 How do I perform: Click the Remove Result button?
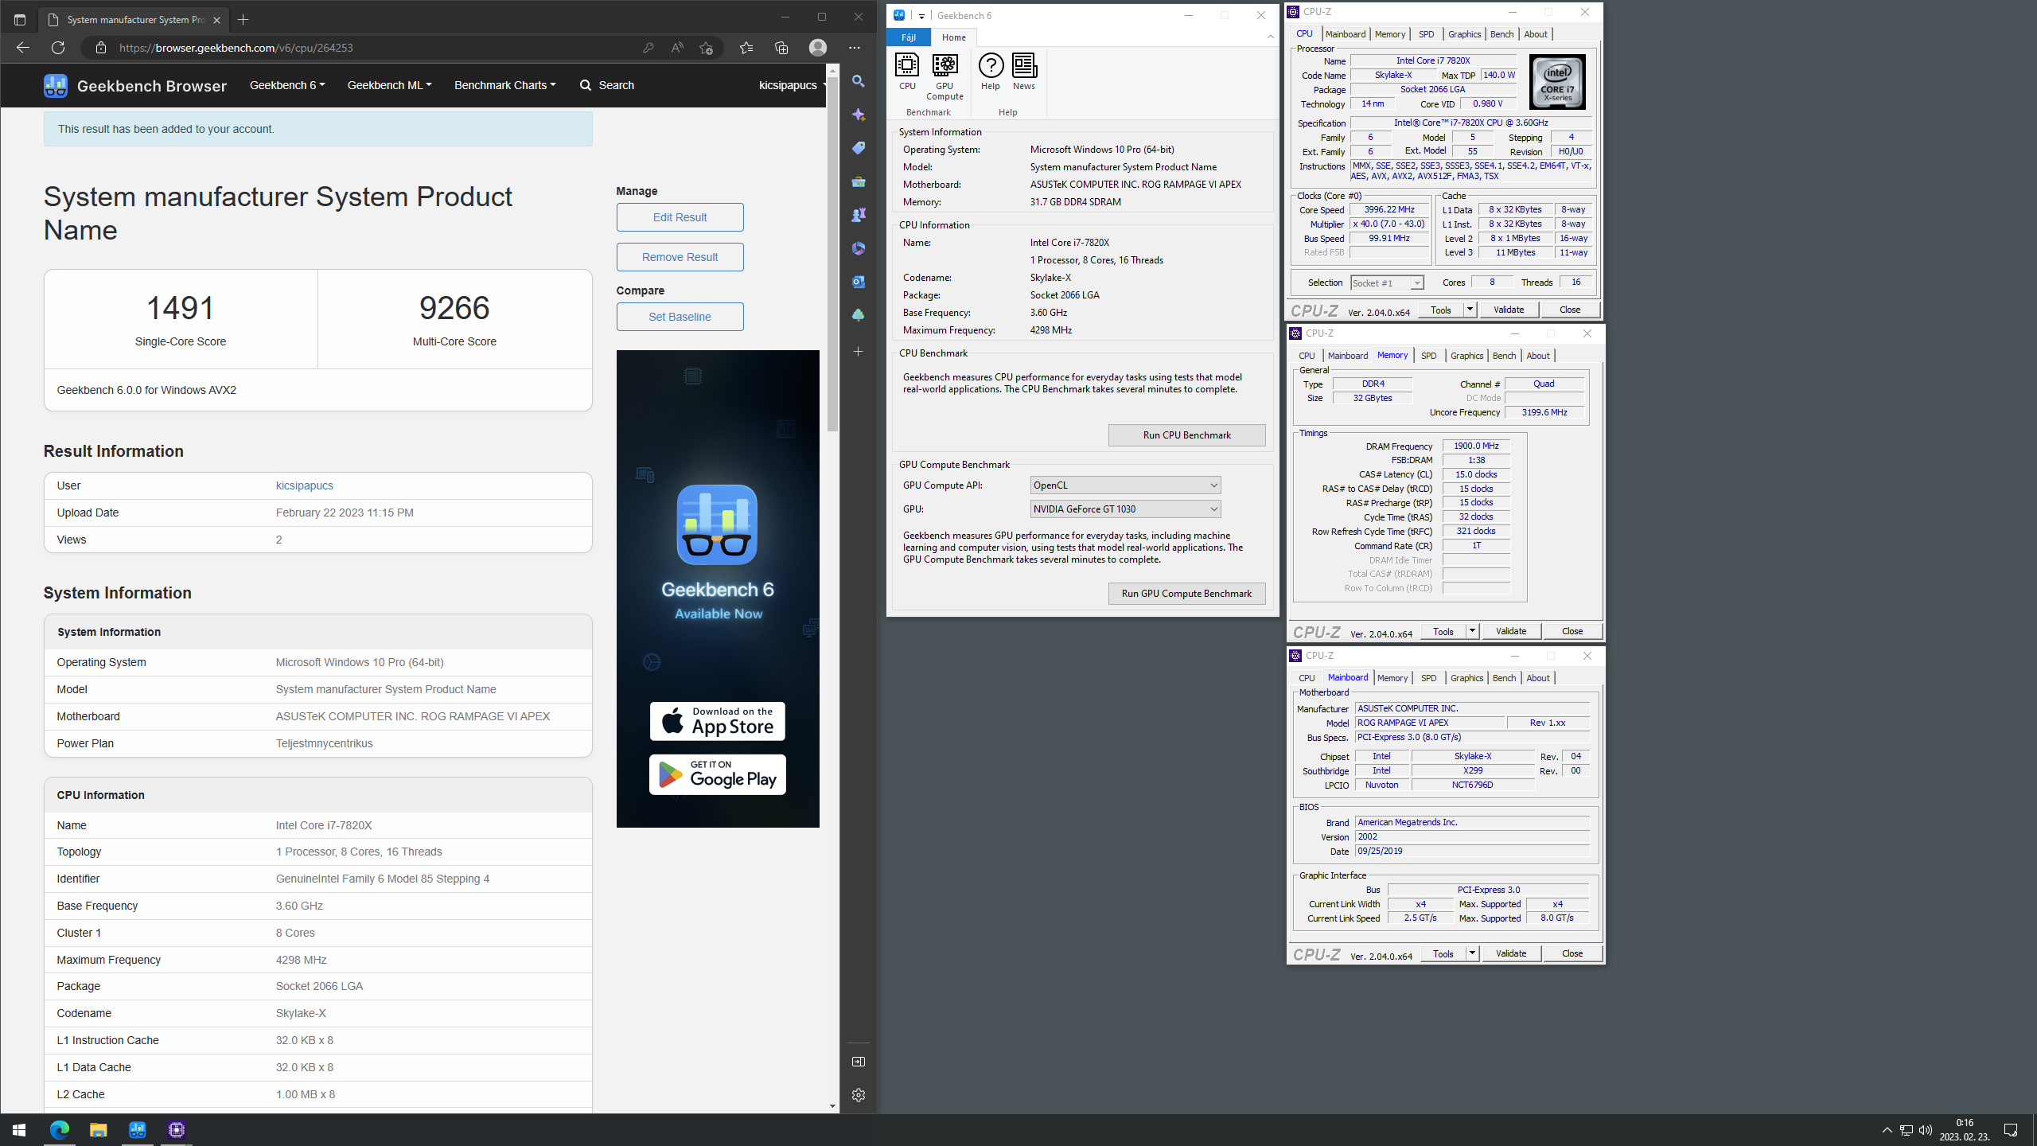pyautogui.click(x=680, y=257)
